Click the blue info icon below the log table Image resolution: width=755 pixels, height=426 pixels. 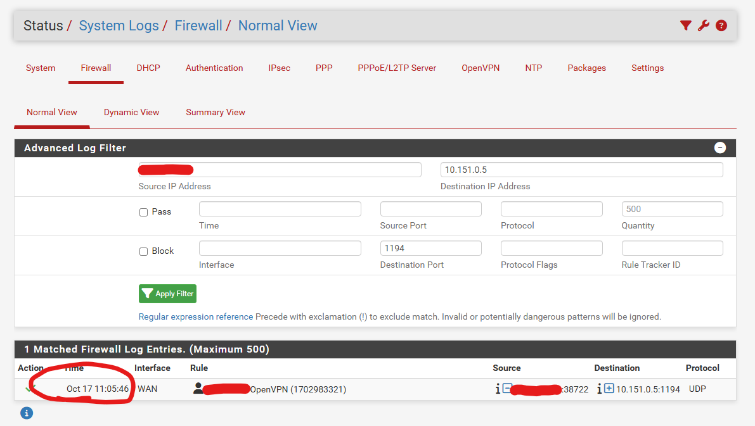pos(26,413)
